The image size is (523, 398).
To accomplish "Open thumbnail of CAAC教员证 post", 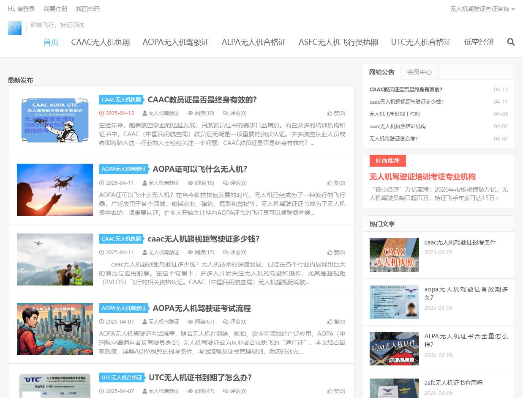I will point(55,121).
